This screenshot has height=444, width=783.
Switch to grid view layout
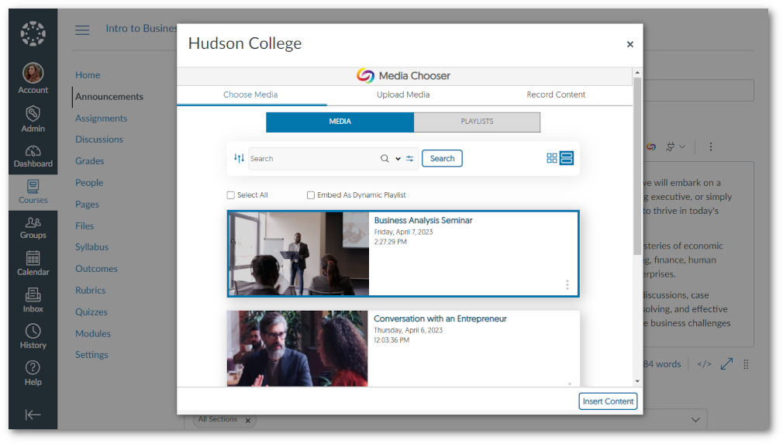(552, 158)
